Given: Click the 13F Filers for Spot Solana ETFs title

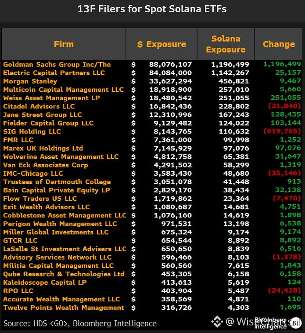Looking at the screenshot, I should coord(152,9).
